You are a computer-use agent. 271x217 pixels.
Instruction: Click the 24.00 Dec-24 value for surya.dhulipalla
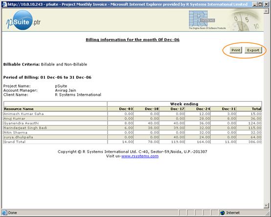(x=204, y=137)
